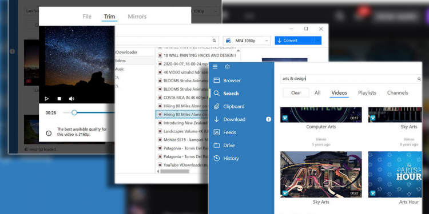Select the Search item in the sidebar
This screenshot has height=214, width=429.
click(x=227, y=94)
